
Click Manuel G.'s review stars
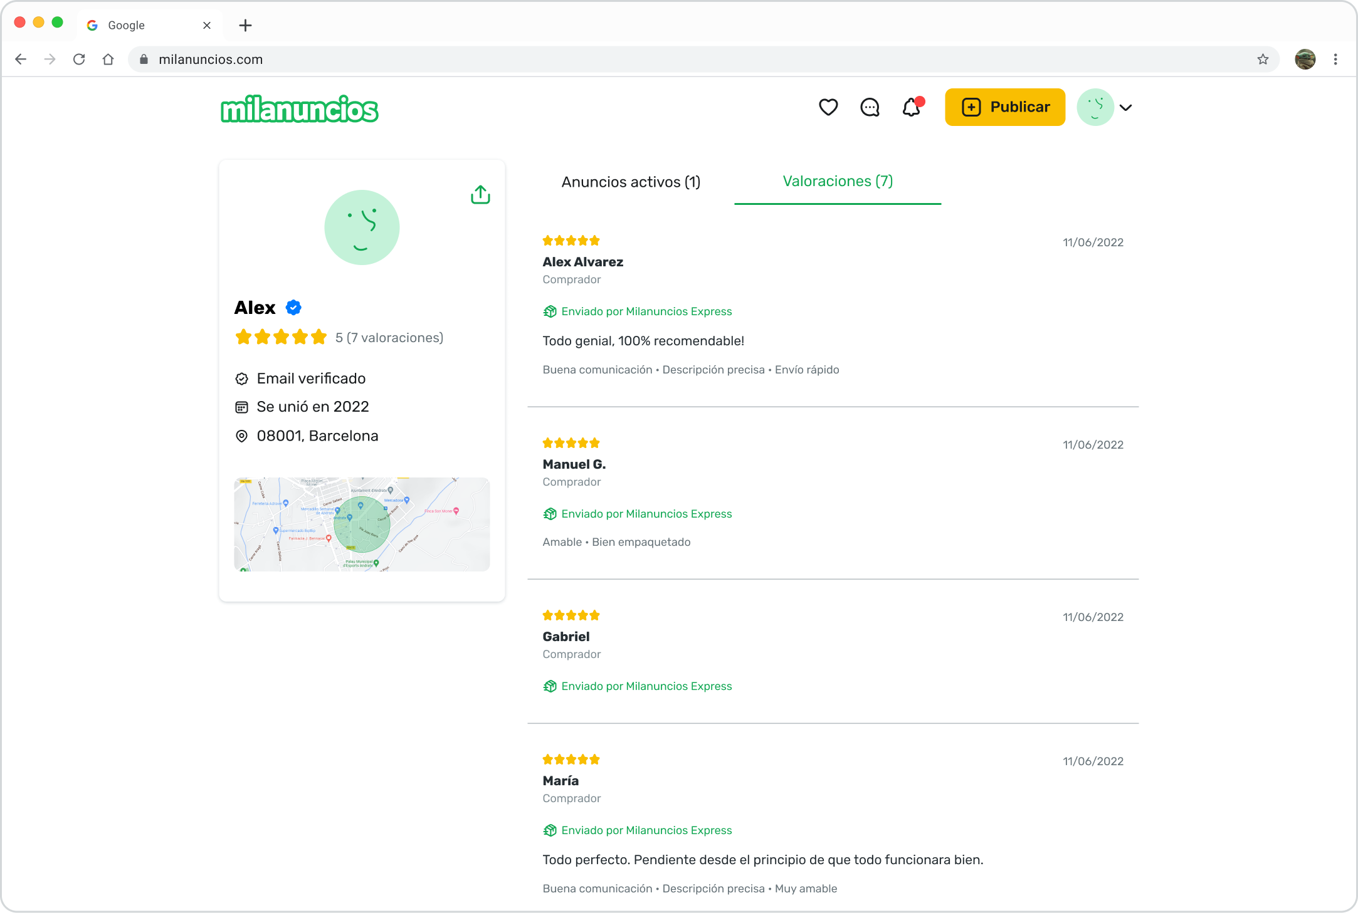571,443
